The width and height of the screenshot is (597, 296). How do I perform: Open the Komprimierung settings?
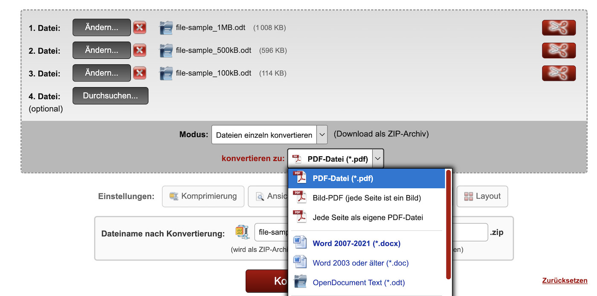[203, 196]
